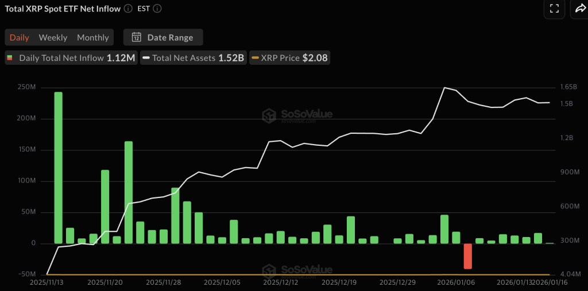Image resolution: width=588 pixels, height=291 pixels.
Task: Click the tallest green bar at 2025/11/13
Action: 58,168
